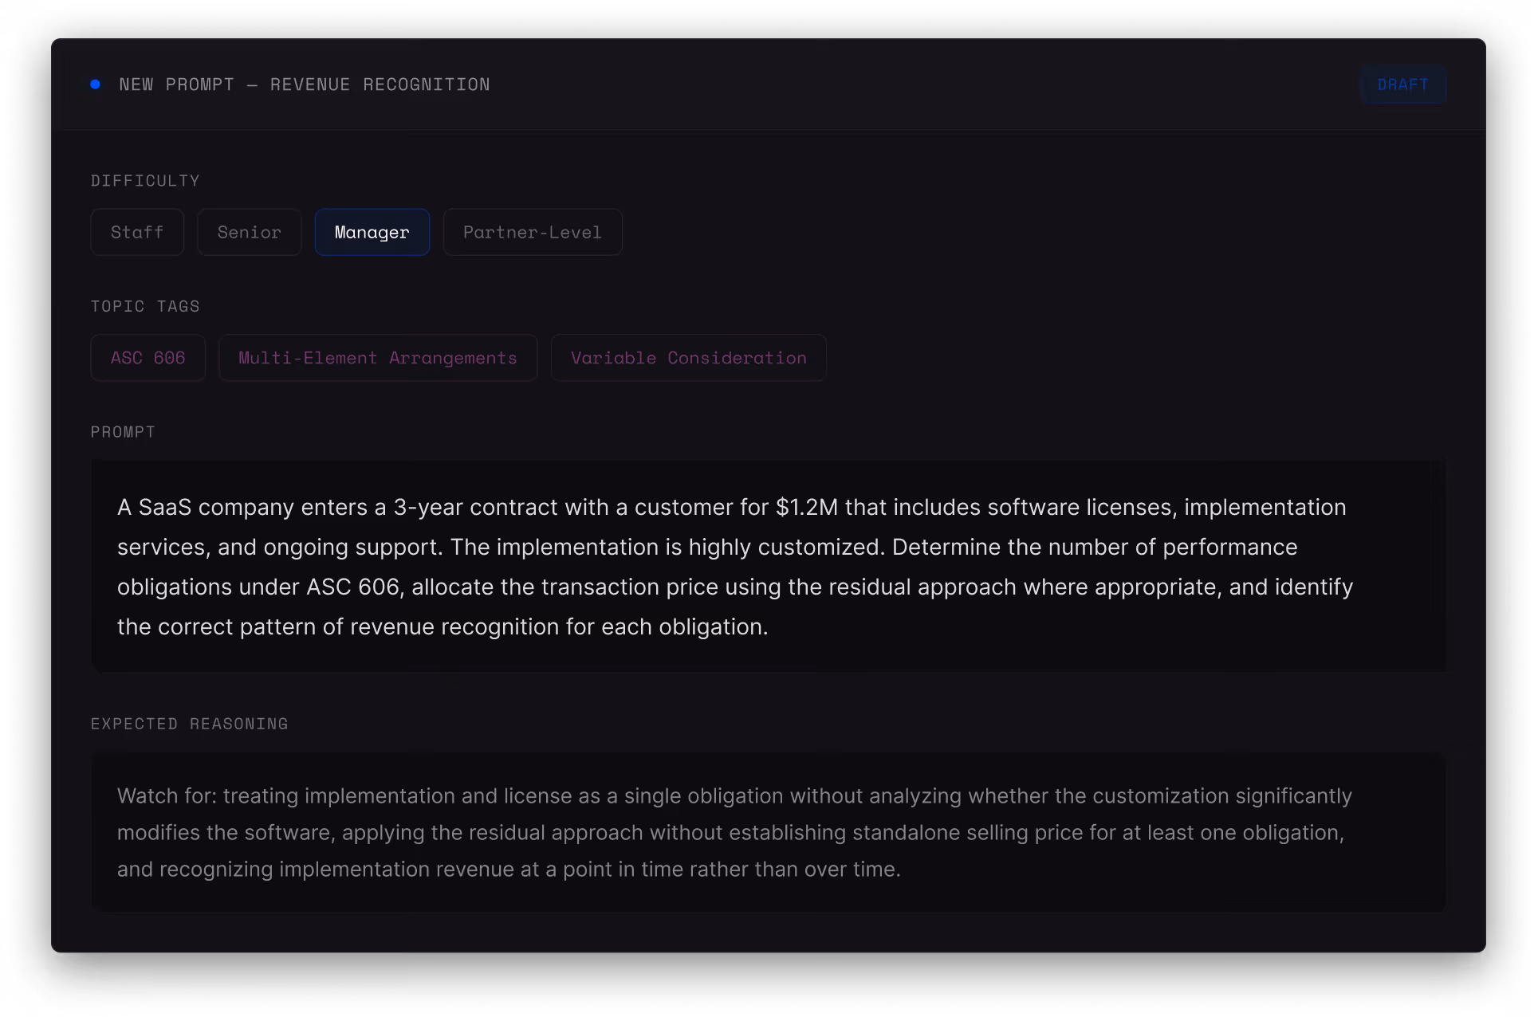
Task: Click the DRAFT status badge
Action: [x=1402, y=84]
